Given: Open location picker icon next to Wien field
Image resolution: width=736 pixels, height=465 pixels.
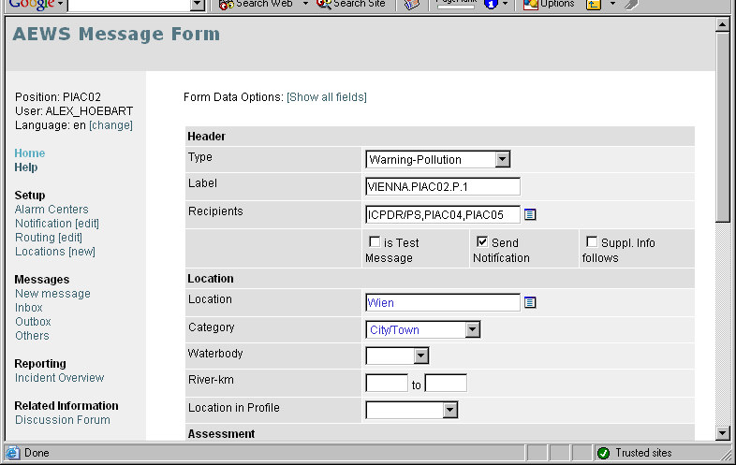Looking at the screenshot, I should tap(530, 303).
